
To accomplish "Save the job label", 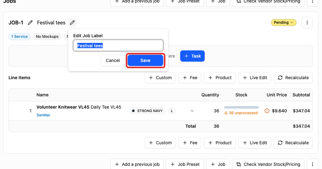I will [145, 60].
